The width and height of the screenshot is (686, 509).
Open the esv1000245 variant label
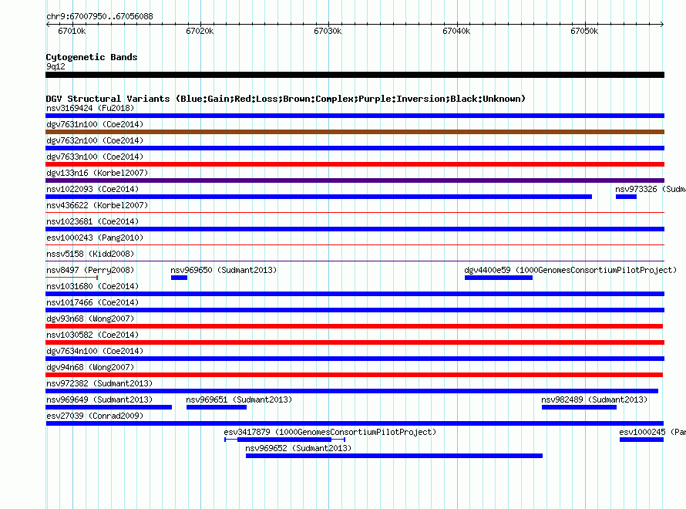coord(652,432)
